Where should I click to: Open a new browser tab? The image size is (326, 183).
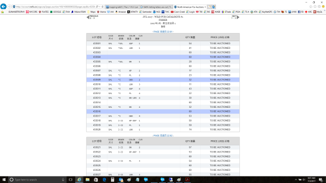coord(209,7)
